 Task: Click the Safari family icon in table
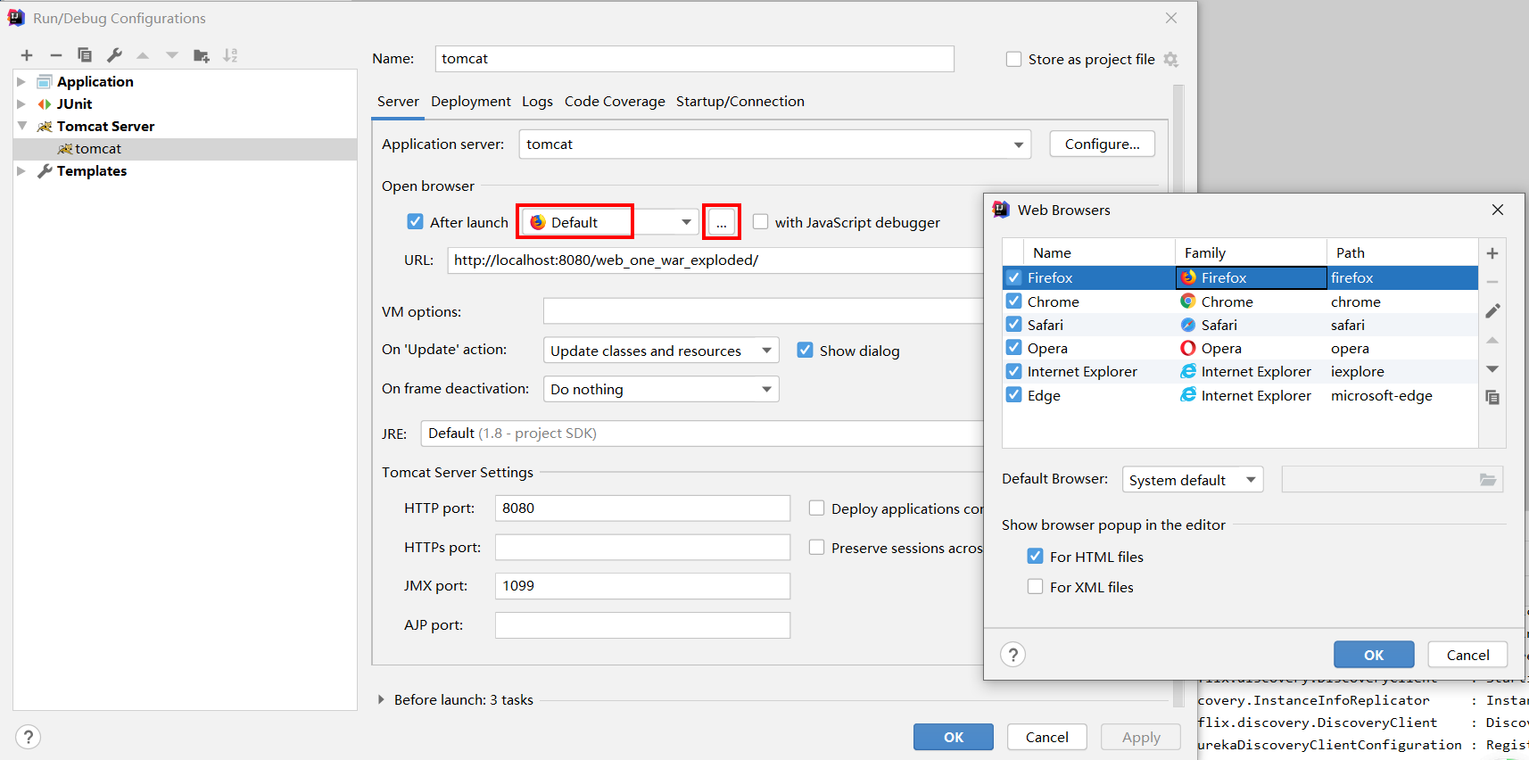pyautogui.click(x=1188, y=325)
